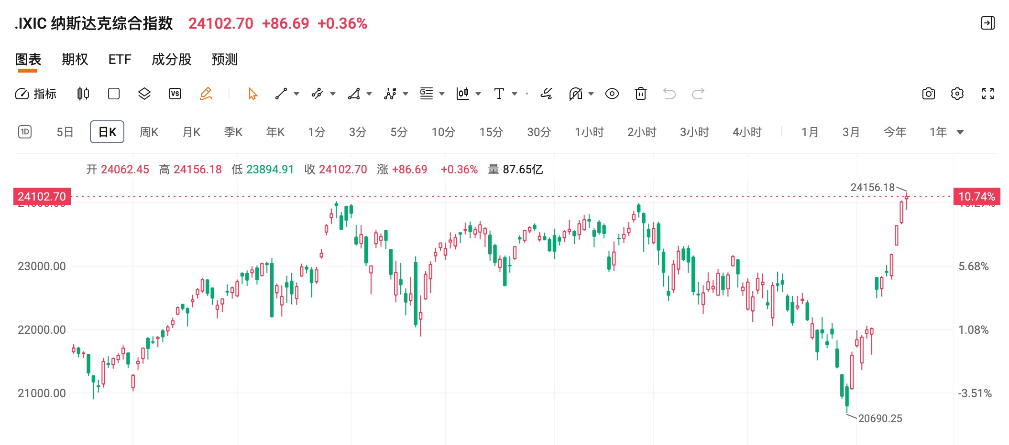Open the 1年 range dropdown arrow

pyautogui.click(x=960, y=132)
